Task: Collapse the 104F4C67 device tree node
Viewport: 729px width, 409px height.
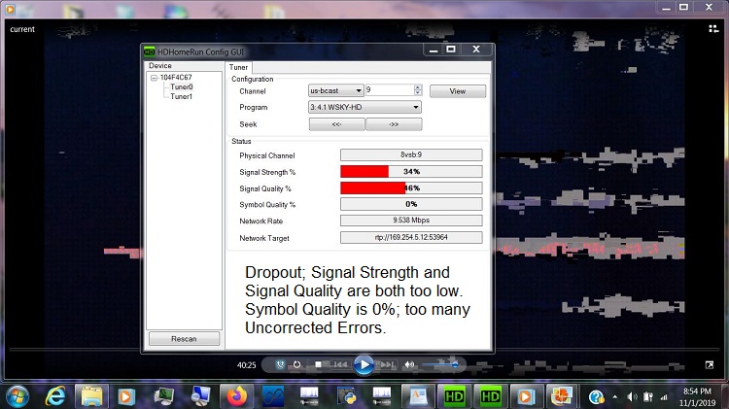Action: coord(154,77)
